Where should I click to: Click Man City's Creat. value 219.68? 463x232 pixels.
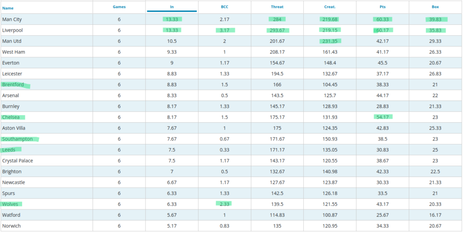[x=330, y=19]
